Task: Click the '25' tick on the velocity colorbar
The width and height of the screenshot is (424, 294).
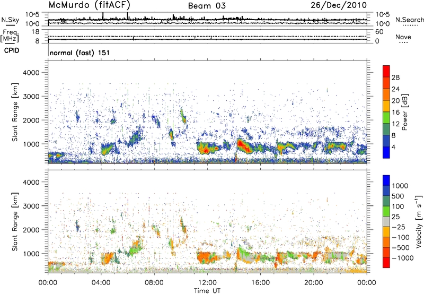Action: point(396,217)
